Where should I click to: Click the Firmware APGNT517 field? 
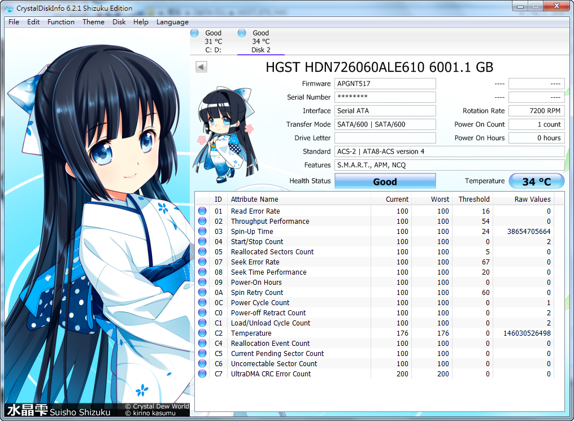point(385,84)
